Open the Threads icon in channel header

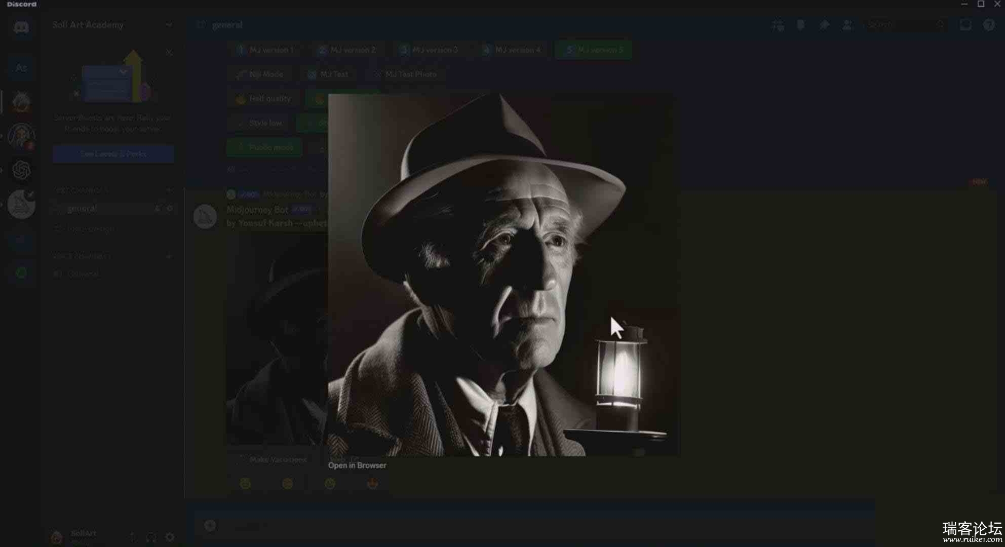[778, 25]
